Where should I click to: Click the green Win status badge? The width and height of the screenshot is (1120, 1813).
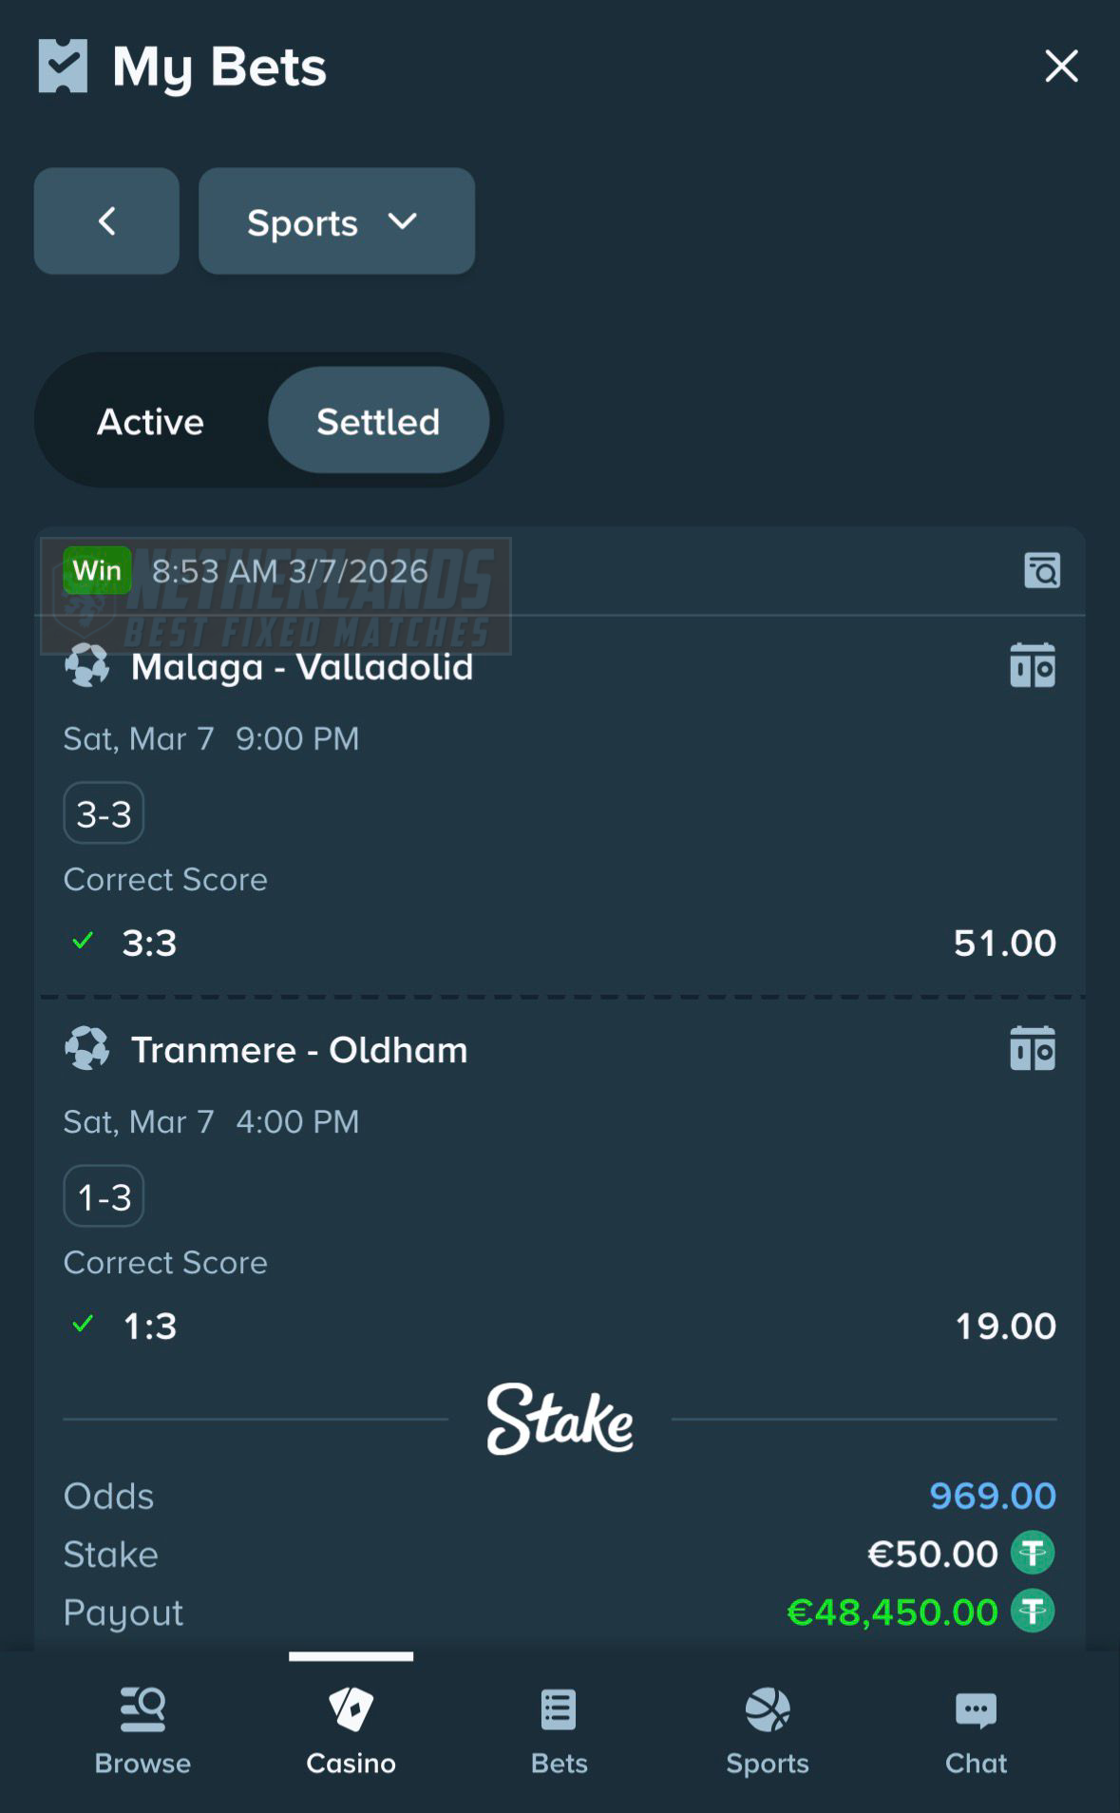coord(96,570)
